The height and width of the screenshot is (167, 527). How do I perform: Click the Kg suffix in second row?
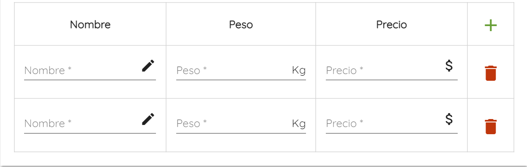[299, 124]
